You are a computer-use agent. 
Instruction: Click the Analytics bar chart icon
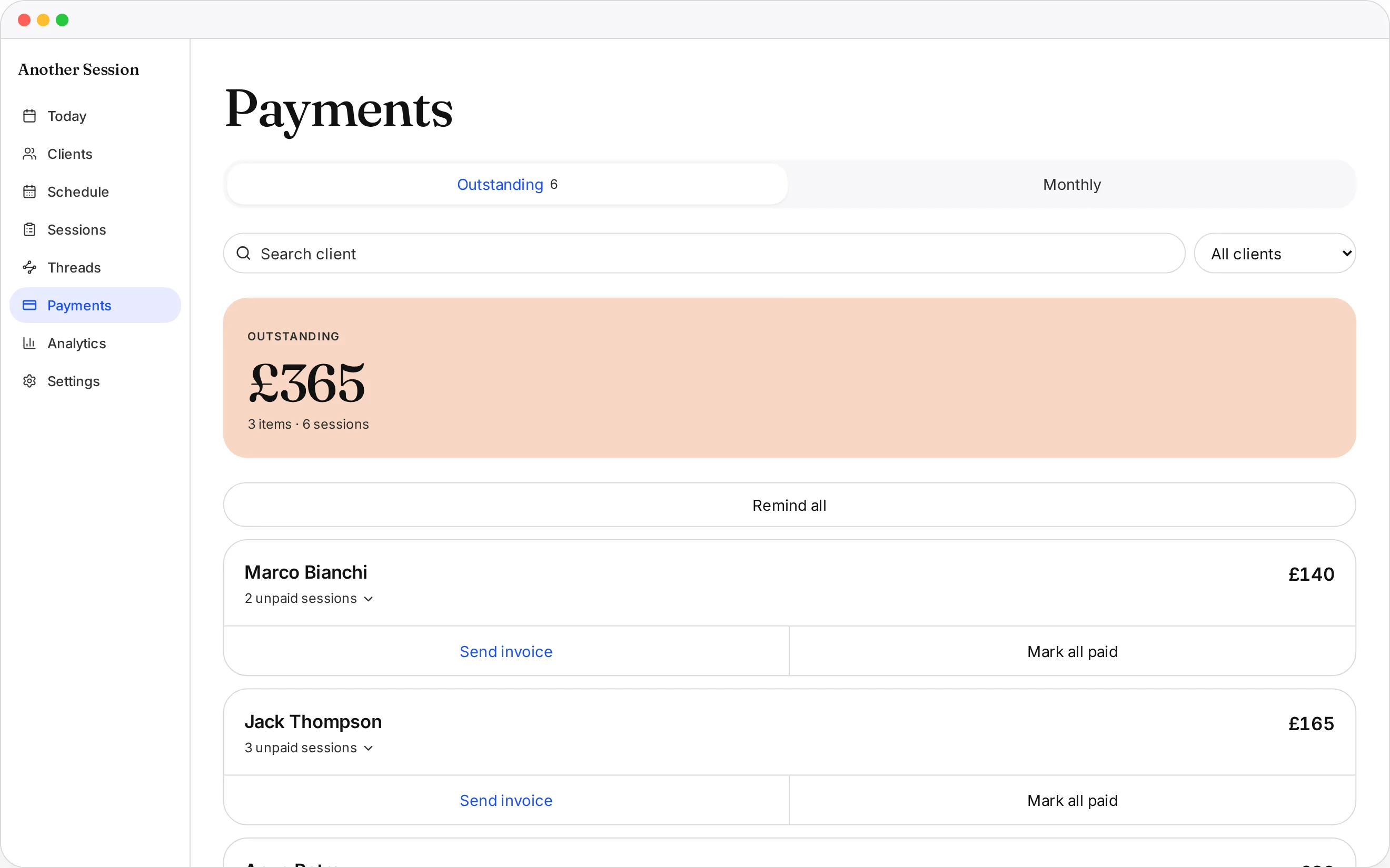[29, 344]
